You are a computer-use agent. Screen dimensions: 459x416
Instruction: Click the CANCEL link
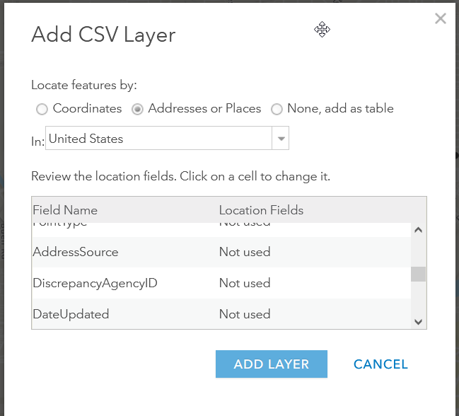click(x=380, y=364)
